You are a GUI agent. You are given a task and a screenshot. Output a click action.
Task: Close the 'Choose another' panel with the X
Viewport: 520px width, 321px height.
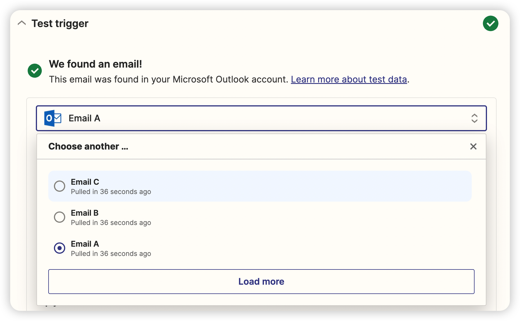click(473, 146)
